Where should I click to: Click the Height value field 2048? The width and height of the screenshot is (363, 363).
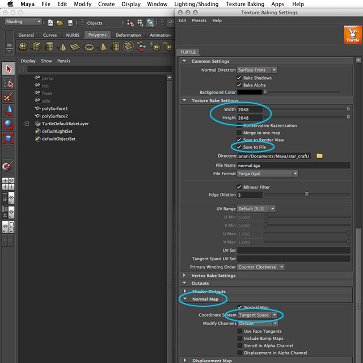tap(250, 118)
